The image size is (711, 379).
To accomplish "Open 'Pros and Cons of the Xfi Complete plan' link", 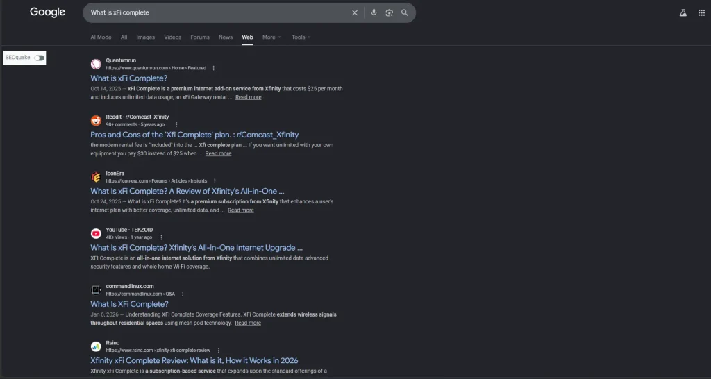I will click(x=194, y=135).
